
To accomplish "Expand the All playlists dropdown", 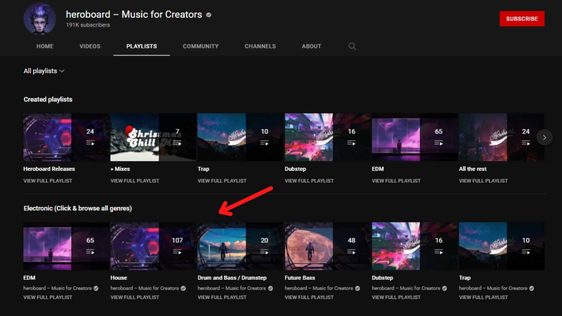I will click(44, 71).
